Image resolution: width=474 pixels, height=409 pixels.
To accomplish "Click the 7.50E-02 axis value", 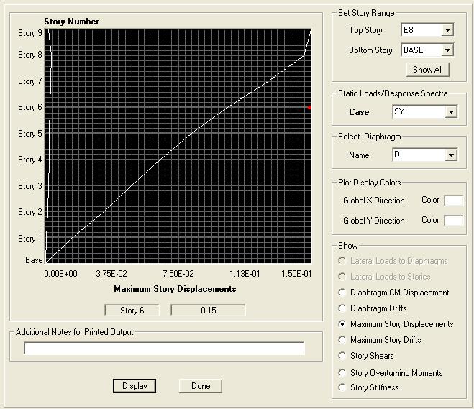I will point(178,274).
